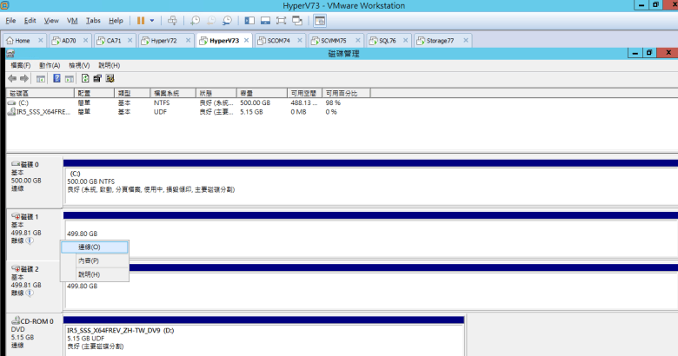
Task: Sort by the 檔案系統 column header
Action: point(167,92)
